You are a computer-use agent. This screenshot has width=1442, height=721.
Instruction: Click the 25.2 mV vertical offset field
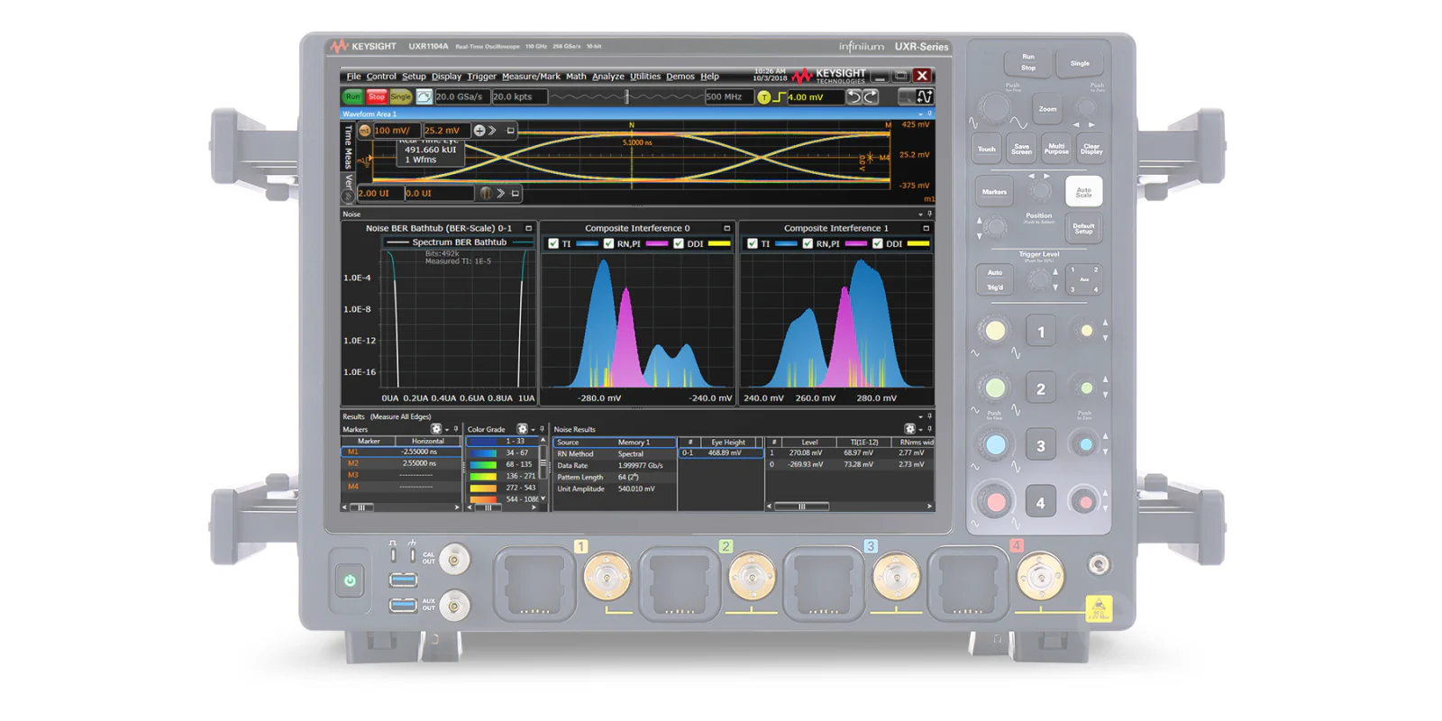446,131
